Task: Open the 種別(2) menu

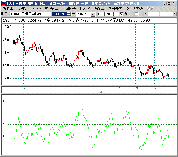Action: coord(22,8)
